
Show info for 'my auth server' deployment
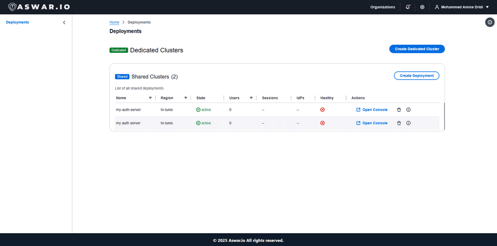pos(408,123)
